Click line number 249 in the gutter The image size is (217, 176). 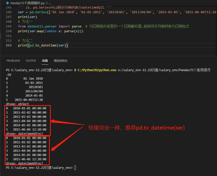[x=9, y=26]
